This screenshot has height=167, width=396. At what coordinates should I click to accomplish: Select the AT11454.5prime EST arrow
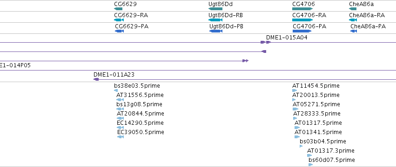coord(295,90)
